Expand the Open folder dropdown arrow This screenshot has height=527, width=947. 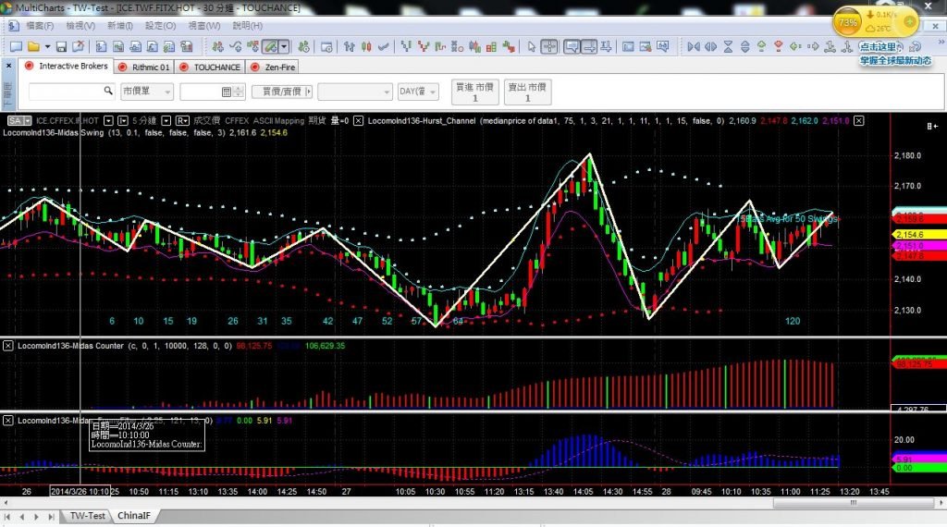pos(47,46)
